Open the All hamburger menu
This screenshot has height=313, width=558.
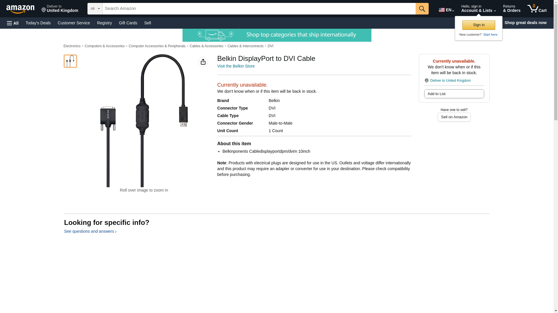(13, 23)
